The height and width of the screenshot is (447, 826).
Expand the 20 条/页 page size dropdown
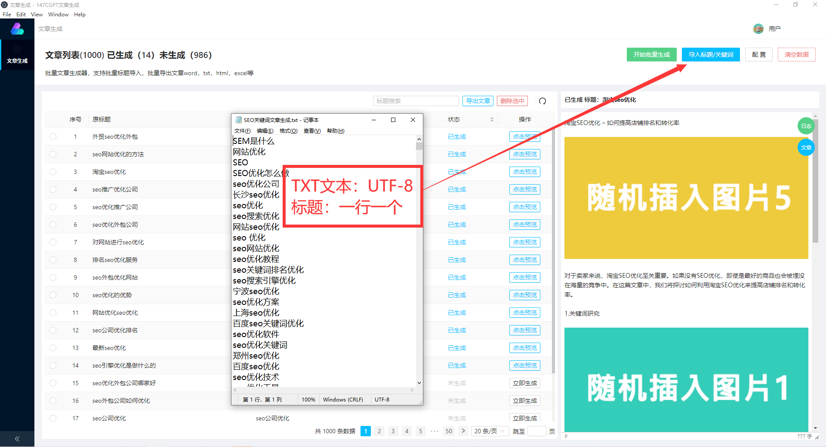pyautogui.click(x=489, y=431)
